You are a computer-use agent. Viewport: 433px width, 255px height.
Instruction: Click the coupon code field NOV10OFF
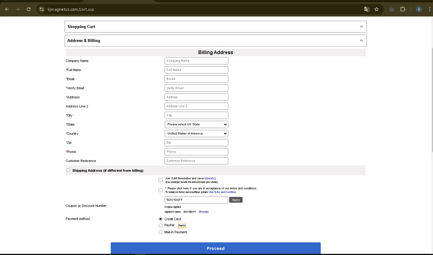pyautogui.click(x=196, y=200)
